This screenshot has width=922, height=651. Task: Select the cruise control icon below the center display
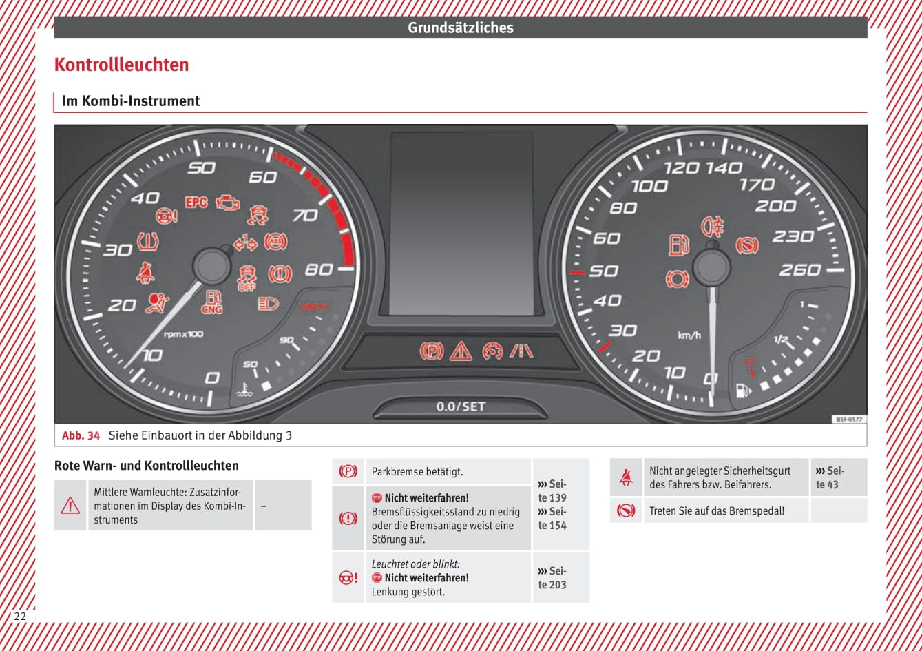coord(492,351)
